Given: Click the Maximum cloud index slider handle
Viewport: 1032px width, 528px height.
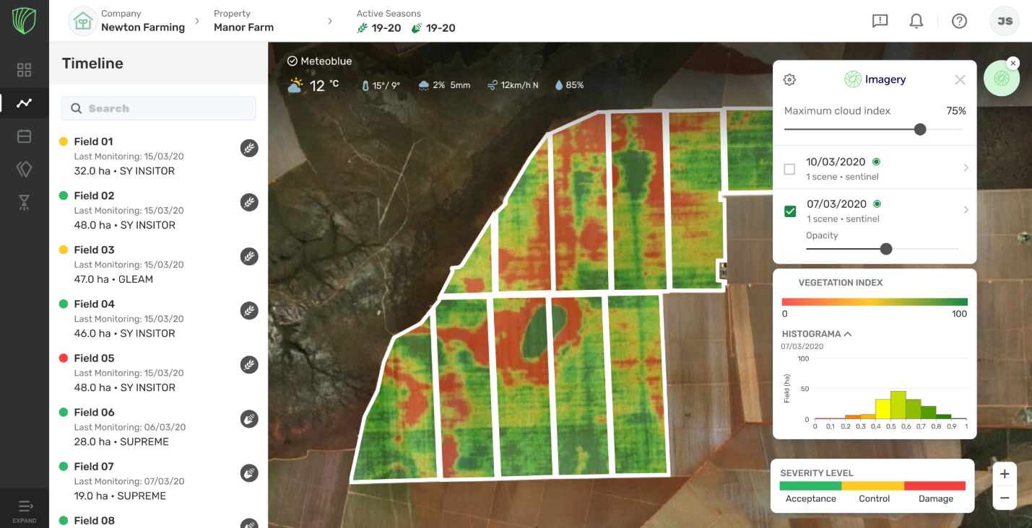Looking at the screenshot, I should pos(919,130).
